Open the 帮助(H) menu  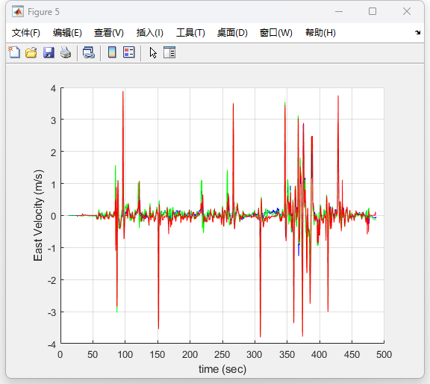click(x=320, y=33)
